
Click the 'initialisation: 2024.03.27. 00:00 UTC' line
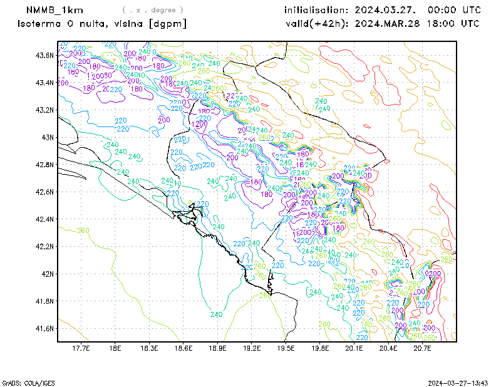pos(383,10)
